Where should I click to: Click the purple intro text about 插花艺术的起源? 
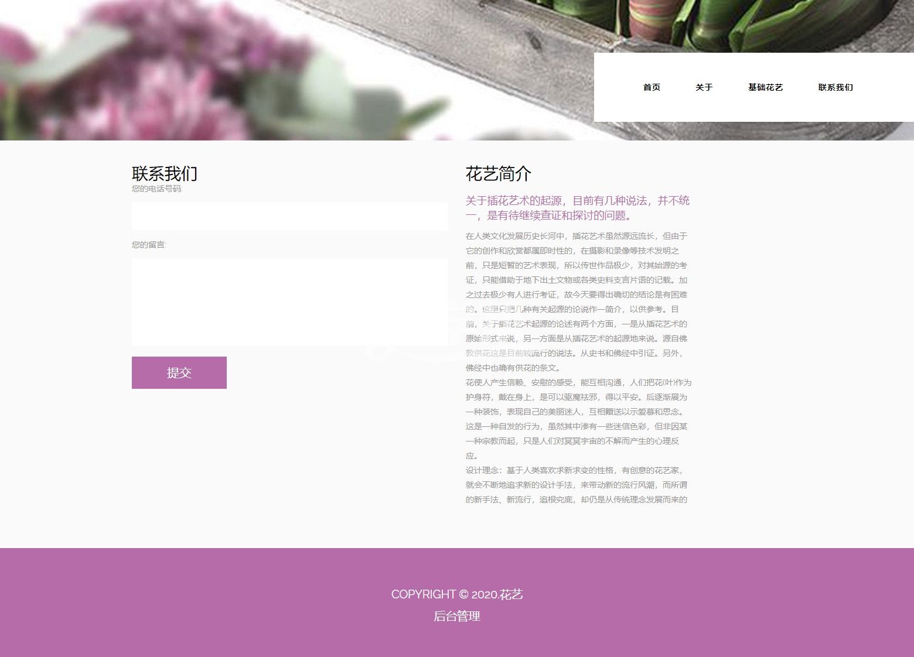577,208
